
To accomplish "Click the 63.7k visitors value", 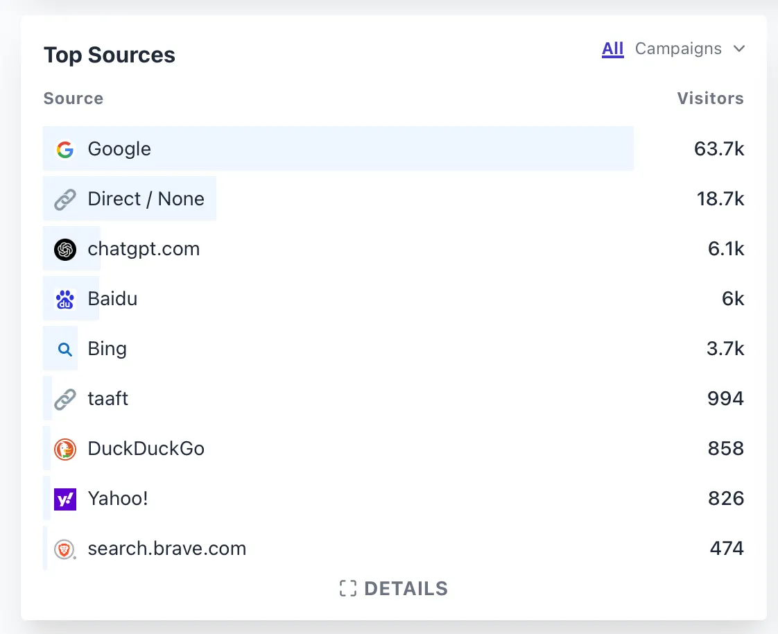I will pos(719,149).
